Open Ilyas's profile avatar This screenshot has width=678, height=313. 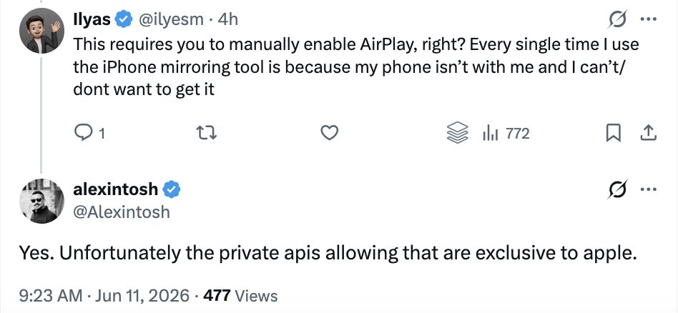[41, 31]
